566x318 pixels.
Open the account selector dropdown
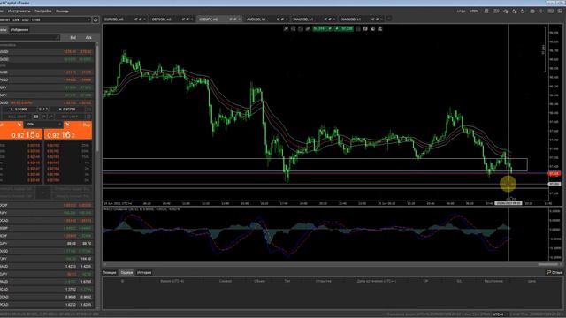tap(45, 19)
